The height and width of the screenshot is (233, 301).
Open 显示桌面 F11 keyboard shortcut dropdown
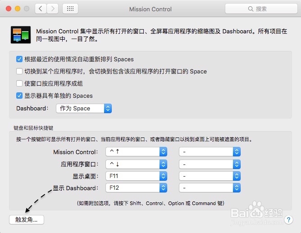[136, 176]
